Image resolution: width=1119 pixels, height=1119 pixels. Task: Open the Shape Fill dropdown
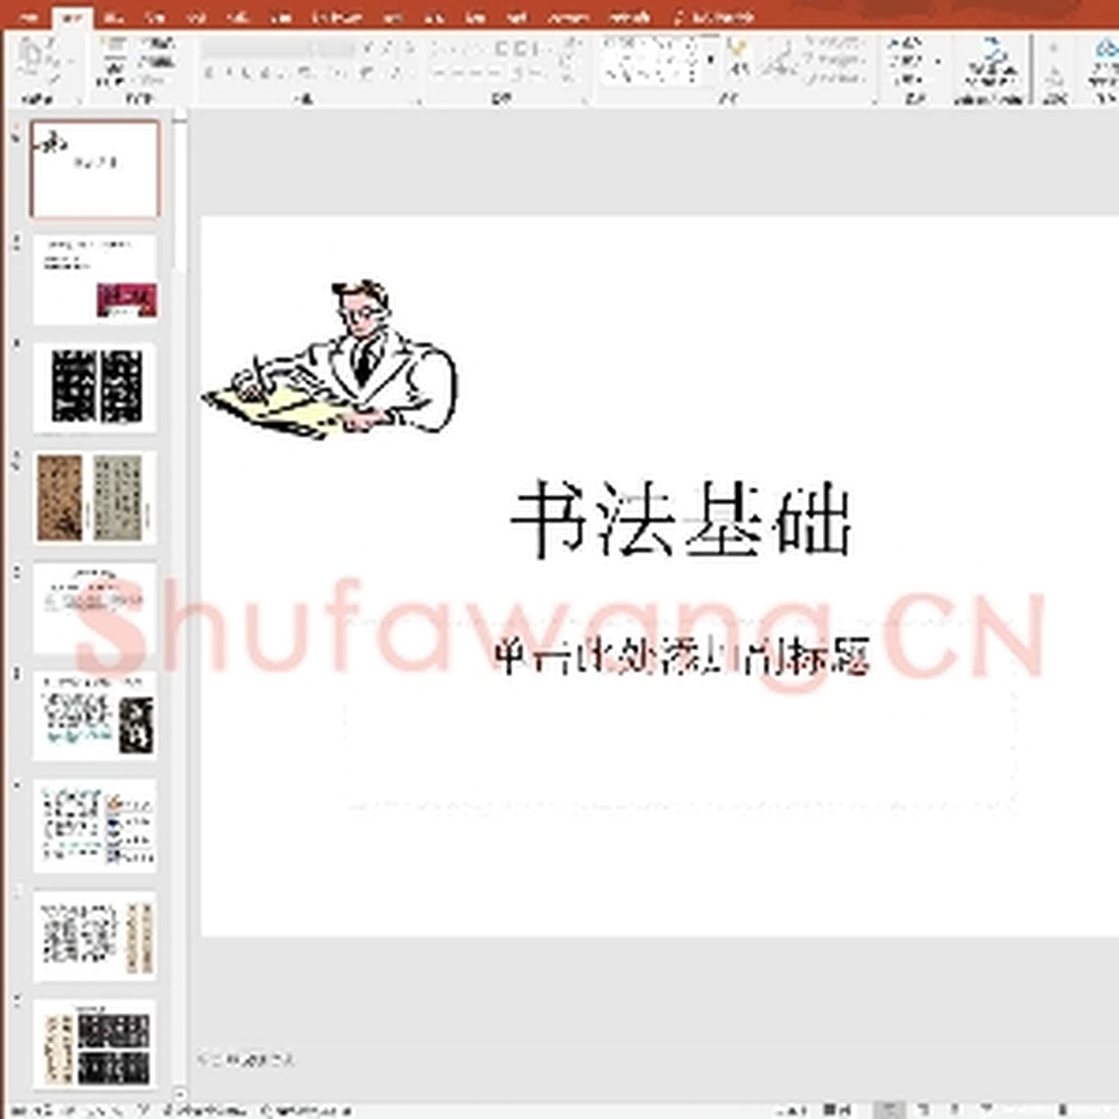click(836, 43)
